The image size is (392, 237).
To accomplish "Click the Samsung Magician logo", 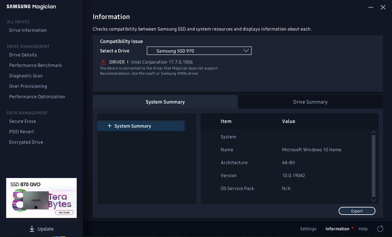I will 31,7.
